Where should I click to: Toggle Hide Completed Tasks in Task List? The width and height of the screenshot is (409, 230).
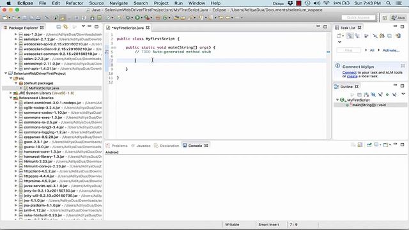click(x=375, y=36)
